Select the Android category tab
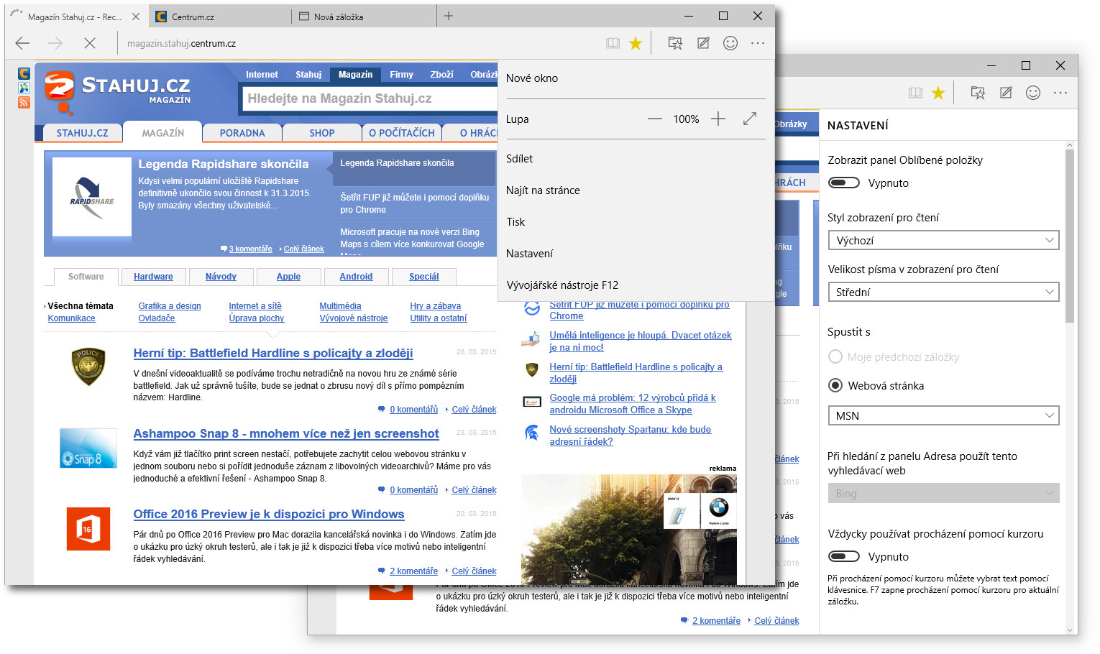Screen dimensions: 1100x654 (356, 277)
